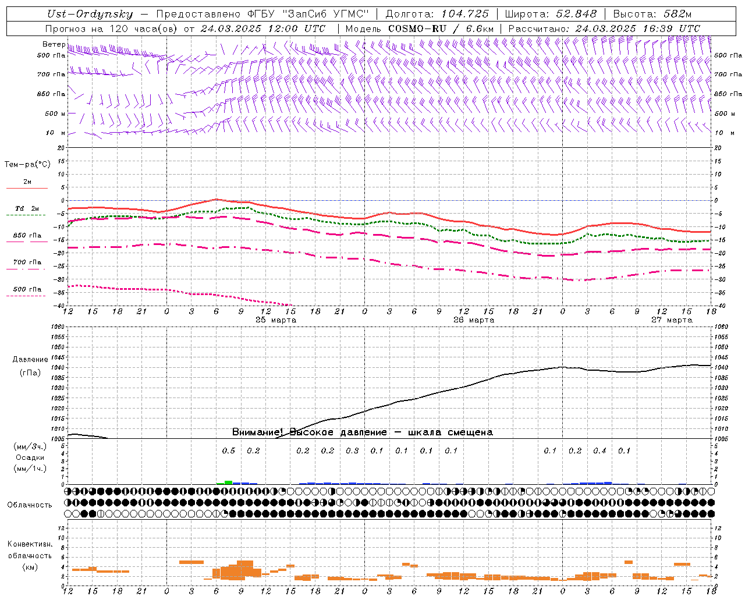Click the 0.3 precipitation amount value
This screenshot has height=596, width=745.
[x=352, y=450]
